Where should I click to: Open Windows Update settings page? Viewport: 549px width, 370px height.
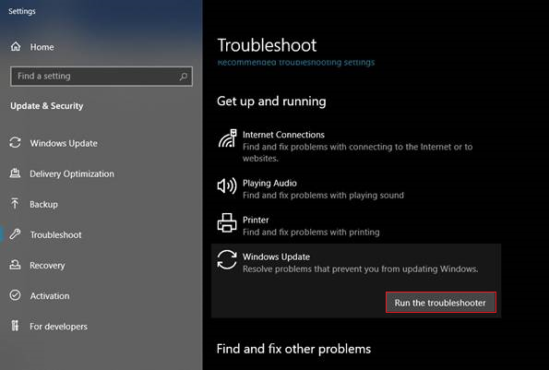point(64,143)
